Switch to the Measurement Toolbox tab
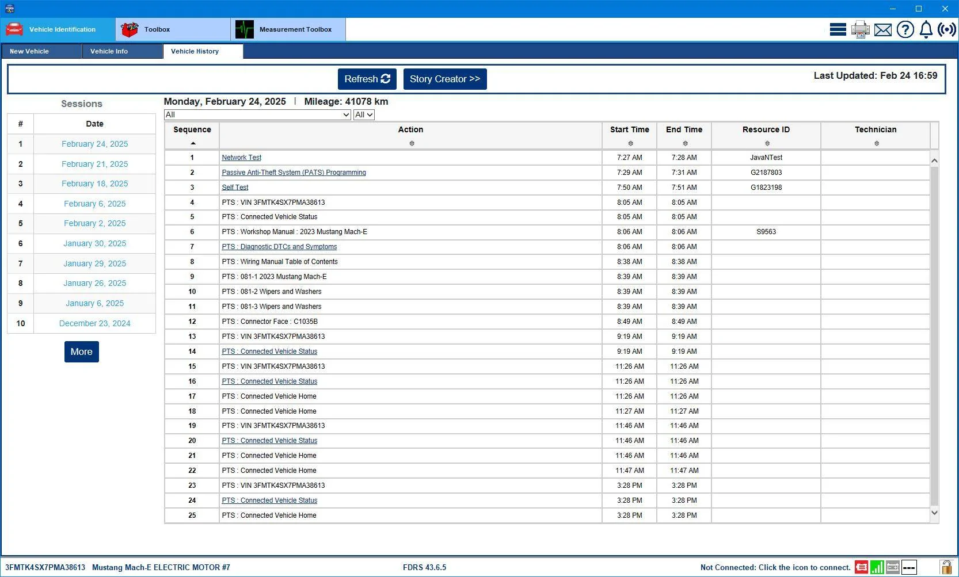 click(288, 29)
